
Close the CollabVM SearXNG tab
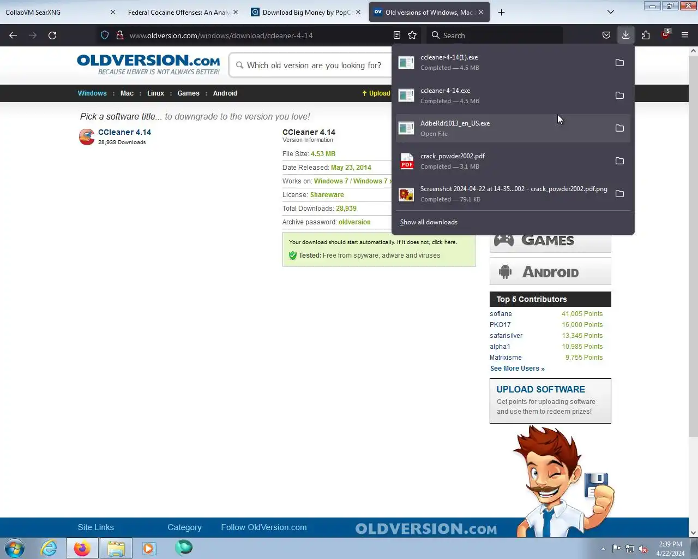click(112, 12)
